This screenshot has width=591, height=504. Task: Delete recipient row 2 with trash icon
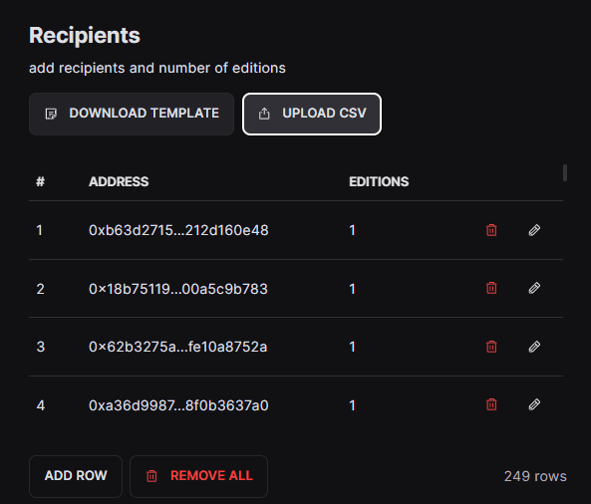(x=491, y=288)
